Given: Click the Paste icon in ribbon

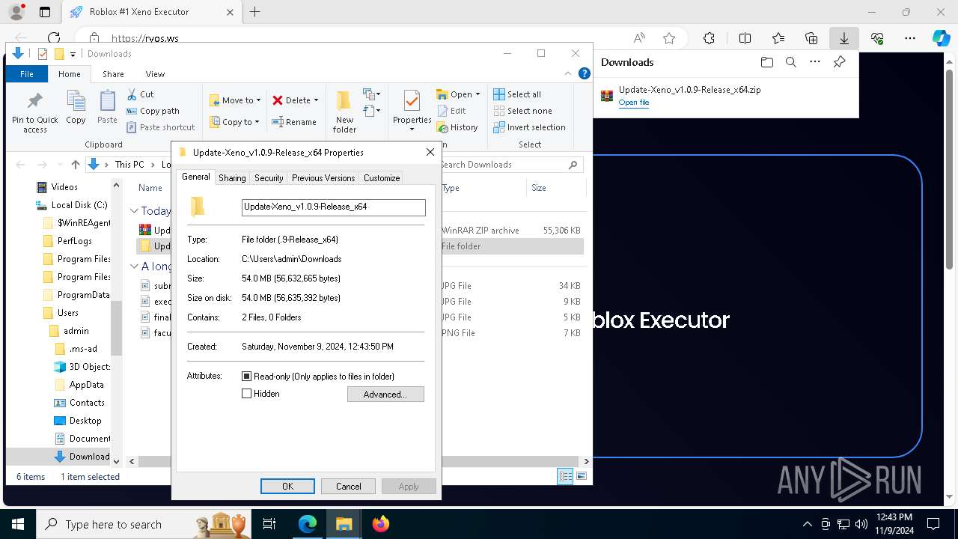Looking at the screenshot, I should [x=107, y=101].
